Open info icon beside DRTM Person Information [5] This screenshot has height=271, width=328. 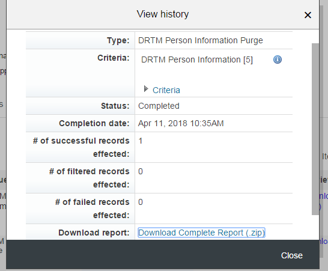tap(278, 59)
